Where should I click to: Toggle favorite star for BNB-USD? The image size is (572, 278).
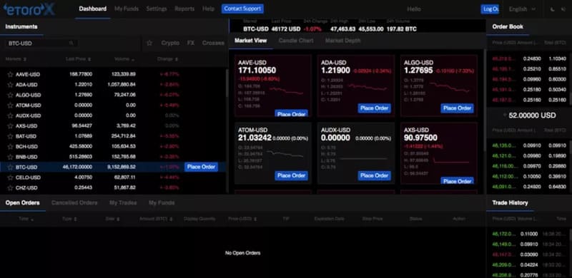point(10,157)
